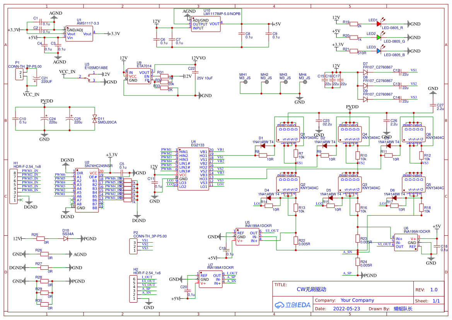
Task: Click the LED-0805_G part label
Action: click(394, 41)
